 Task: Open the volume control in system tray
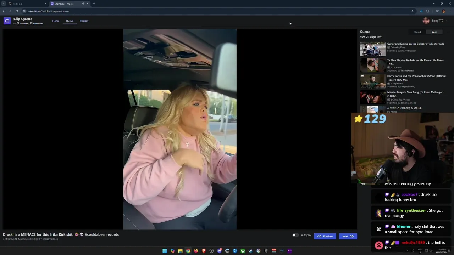(x=431, y=251)
